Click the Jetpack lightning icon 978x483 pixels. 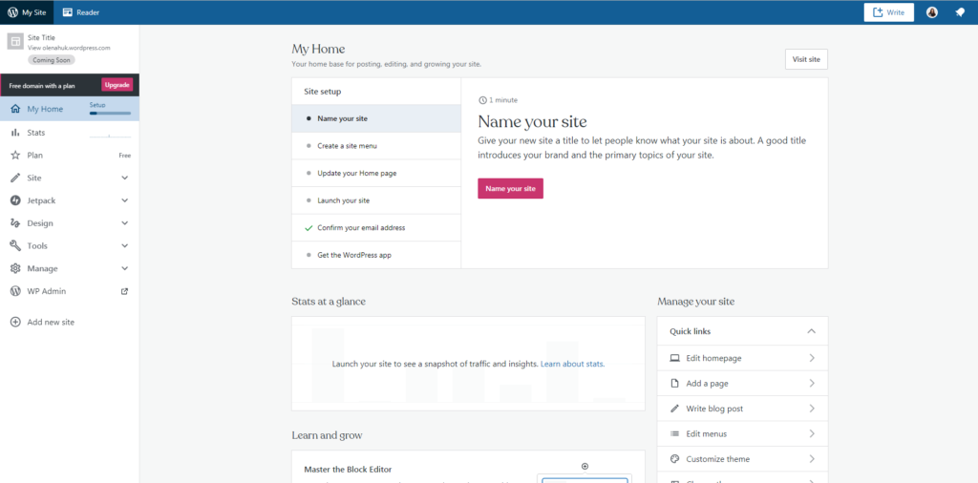point(15,200)
